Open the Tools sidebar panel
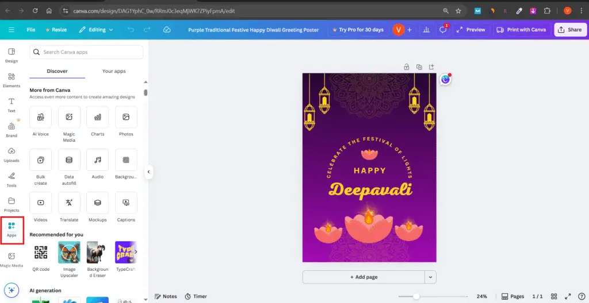589x303 pixels. pyautogui.click(x=12, y=180)
